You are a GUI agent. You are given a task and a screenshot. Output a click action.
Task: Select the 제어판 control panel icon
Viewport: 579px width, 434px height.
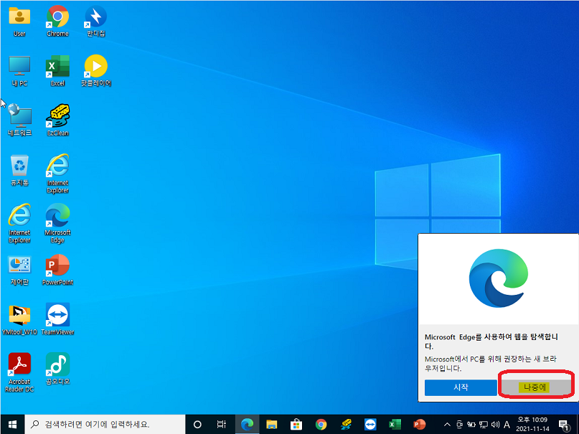click(19, 270)
